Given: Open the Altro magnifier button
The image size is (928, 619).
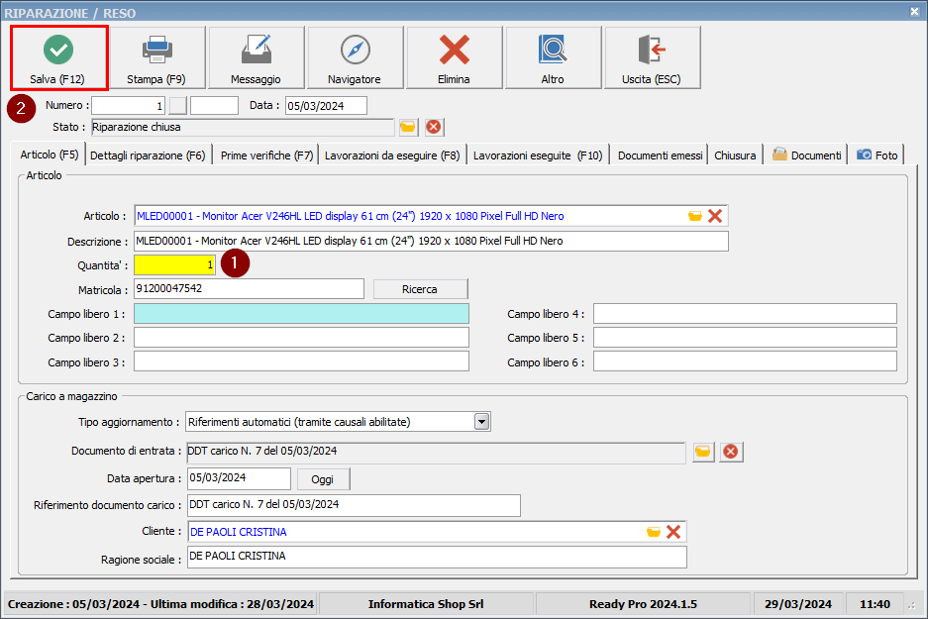Looking at the screenshot, I should [x=553, y=58].
